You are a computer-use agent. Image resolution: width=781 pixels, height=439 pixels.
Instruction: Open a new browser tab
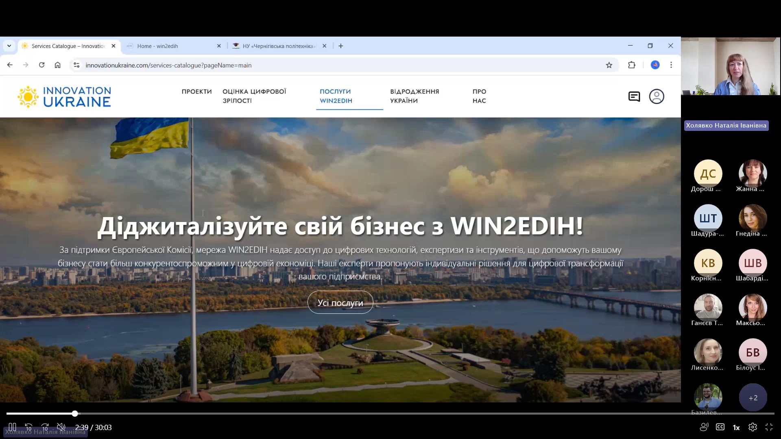341,46
